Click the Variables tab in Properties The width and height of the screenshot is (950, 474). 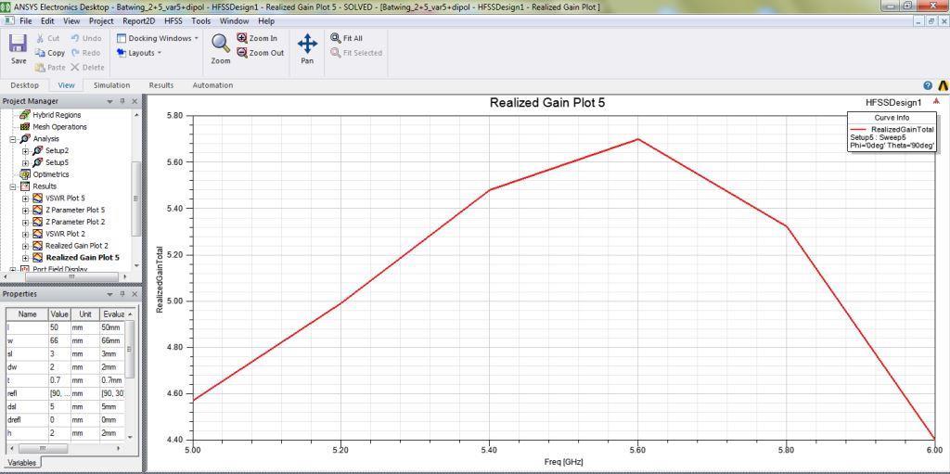[x=22, y=462]
